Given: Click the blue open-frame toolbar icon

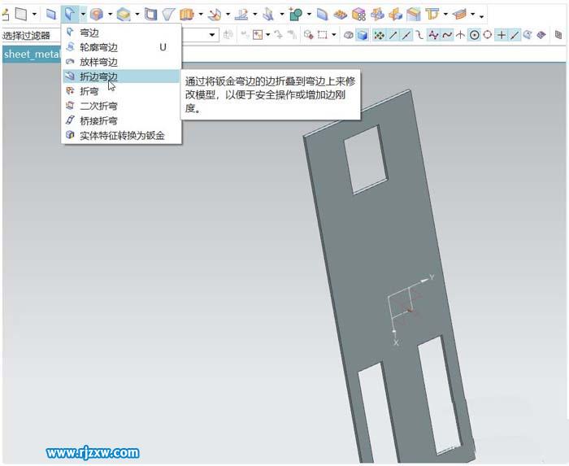Looking at the screenshot, I should click(150, 15).
